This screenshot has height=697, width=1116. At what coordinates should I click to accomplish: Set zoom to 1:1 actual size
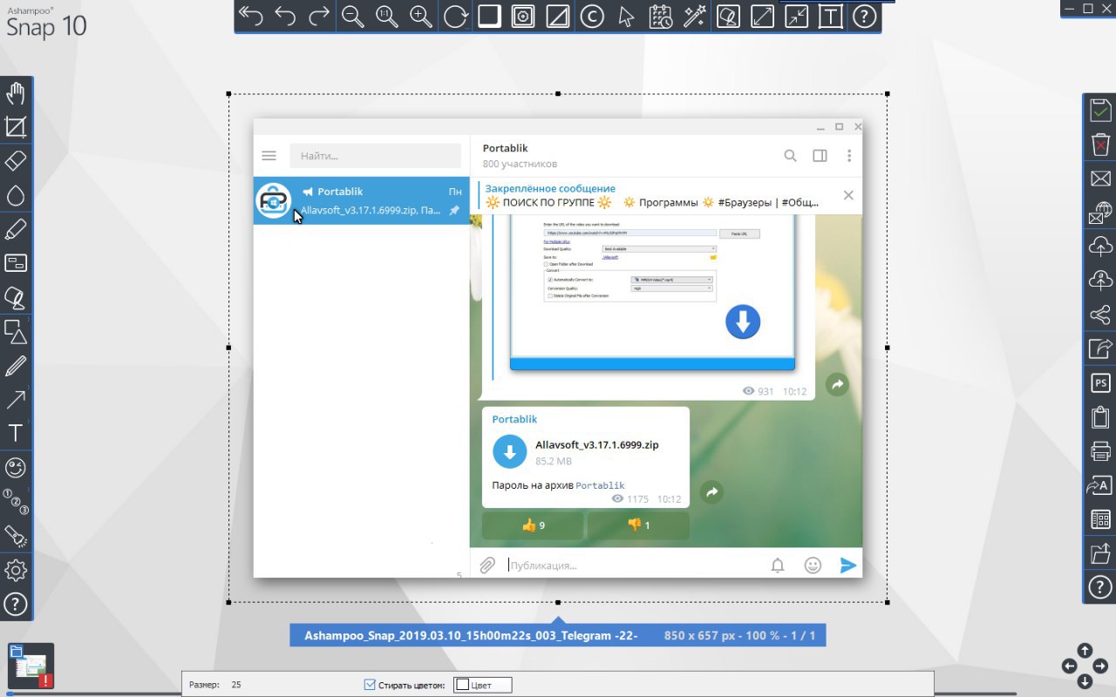point(387,17)
